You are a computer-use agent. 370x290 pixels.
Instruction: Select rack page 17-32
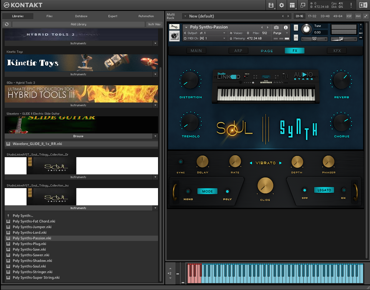[x=312, y=16]
